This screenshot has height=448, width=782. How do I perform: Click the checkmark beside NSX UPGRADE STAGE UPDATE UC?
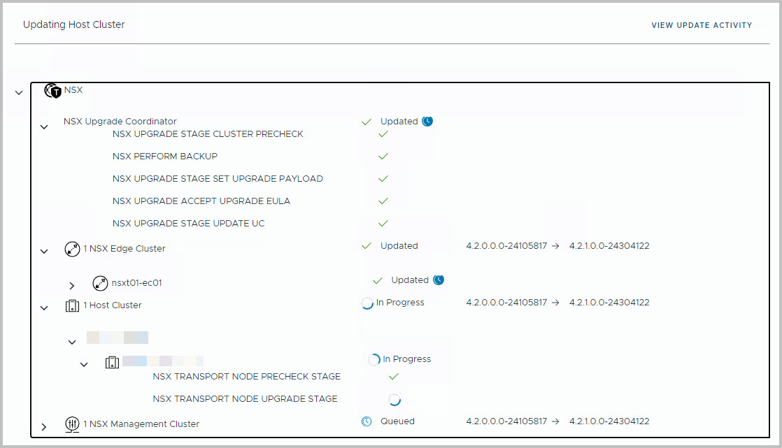pyautogui.click(x=383, y=224)
